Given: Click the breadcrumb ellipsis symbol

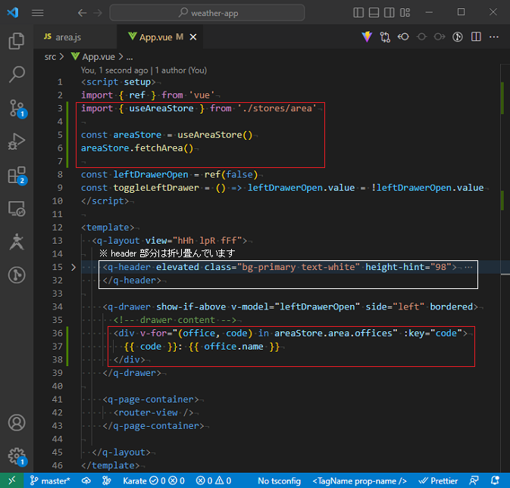Looking at the screenshot, I should point(130,58).
